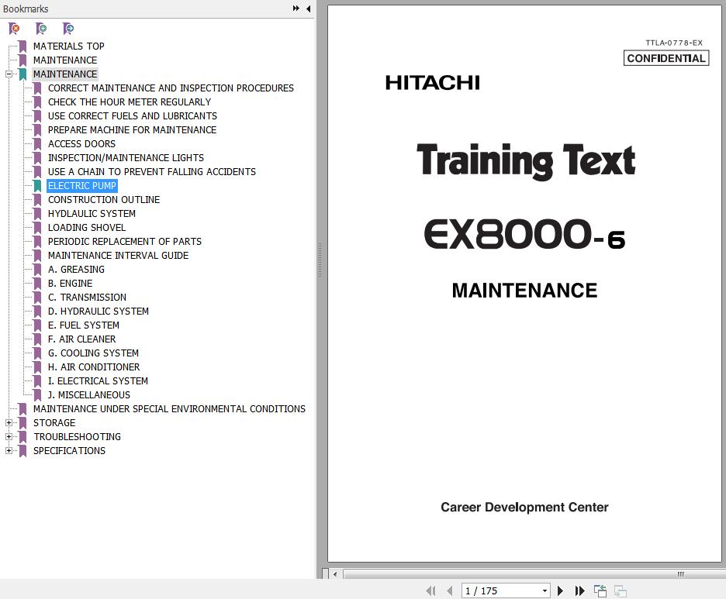Jump to the last page
This screenshot has height=599, width=726.
pyautogui.click(x=579, y=590)
